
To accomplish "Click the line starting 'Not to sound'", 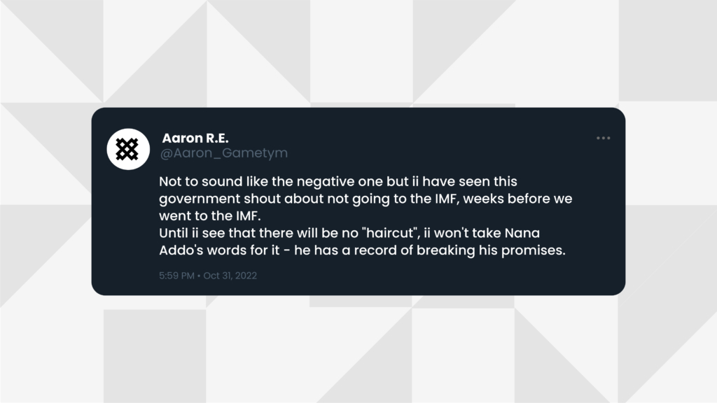I will [338, 181].
